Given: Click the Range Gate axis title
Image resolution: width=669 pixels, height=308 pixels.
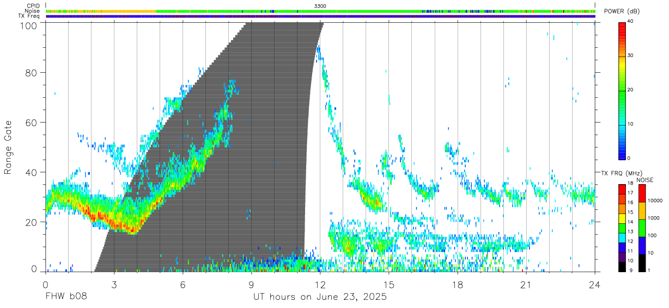Looking at the screenshot, I should point(8,147).
